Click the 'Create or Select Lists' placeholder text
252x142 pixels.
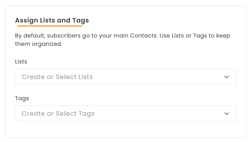tap(57, 77)
